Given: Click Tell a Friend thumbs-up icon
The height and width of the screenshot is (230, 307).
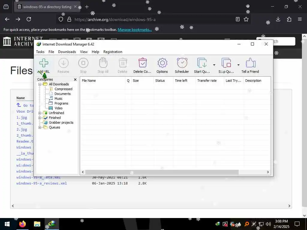Looking at the screenshot, I should (250, 63).
